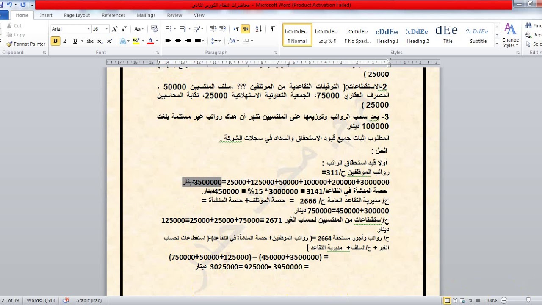Apply the Shading fill color
Screen dimensions: 542x305
pyautogui.click(x=231, y=41)
